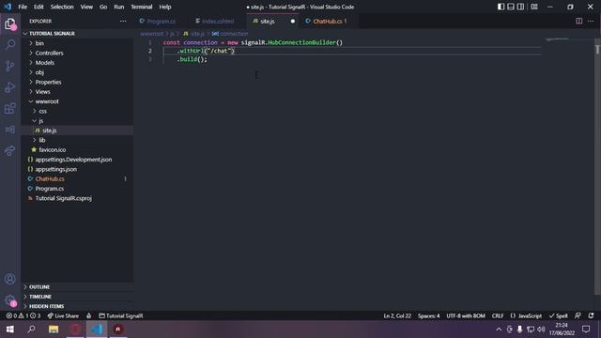This screenshot has width=601, height=338.
Task: Open the Extensions view
Action: tap(10, 109)
